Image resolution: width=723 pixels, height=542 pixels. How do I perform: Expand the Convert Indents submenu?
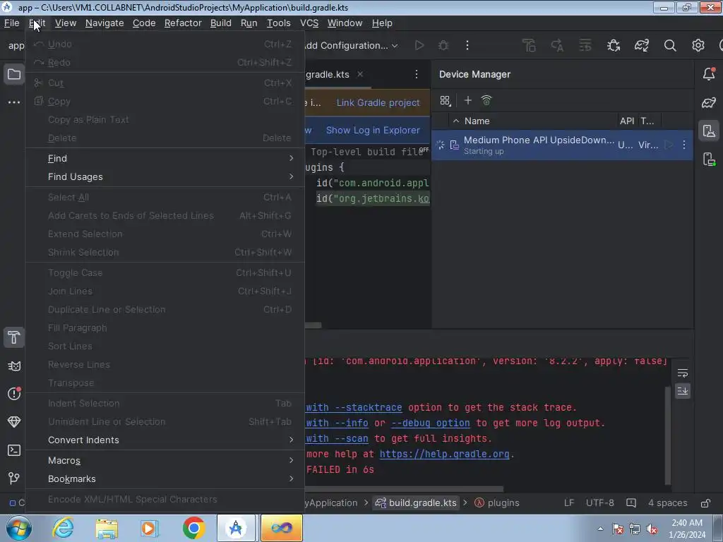(x=165, y=440)
